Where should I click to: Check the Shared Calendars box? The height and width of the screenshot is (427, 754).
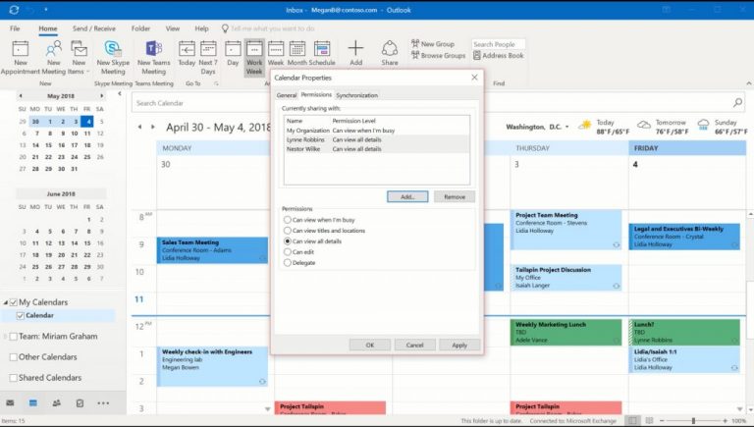[x=14, y=378]
